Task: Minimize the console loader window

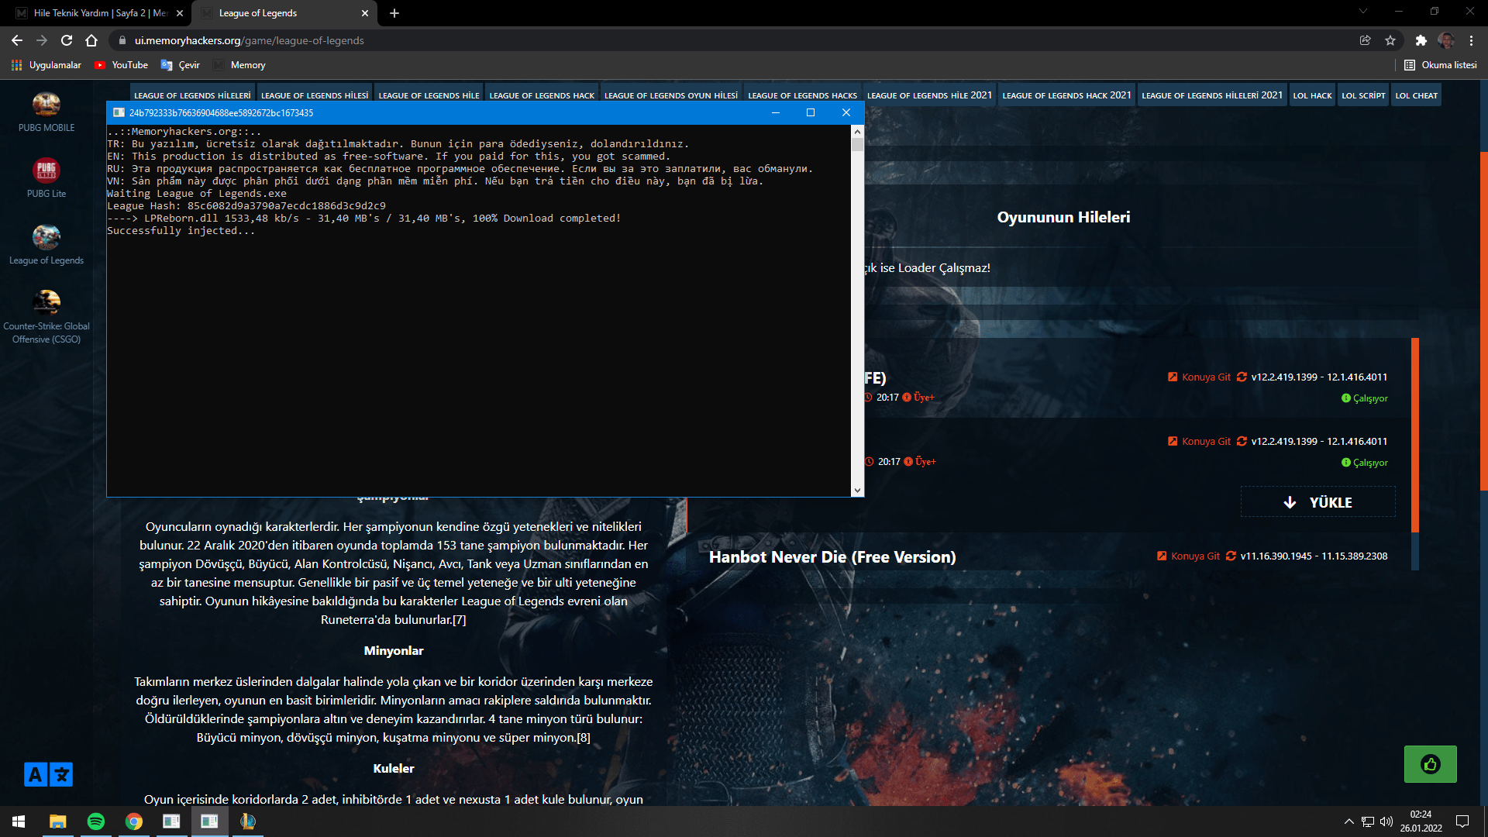Action: click(775, 113)
